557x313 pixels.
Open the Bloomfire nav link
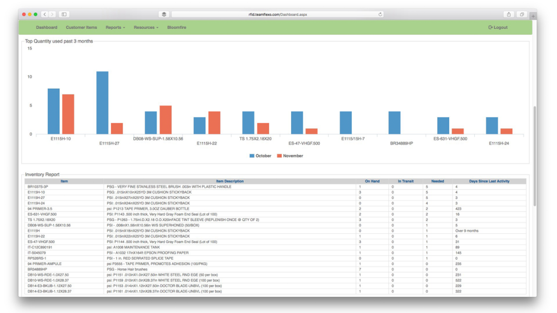tap(177, 27)
